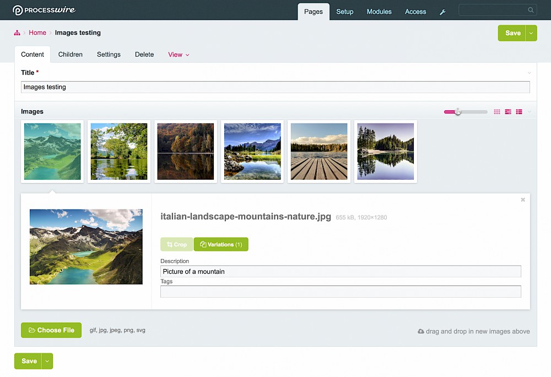This screenshot has width=551, height=377.
Task: Select the list view icon for images
Action: tap(519, 111)
